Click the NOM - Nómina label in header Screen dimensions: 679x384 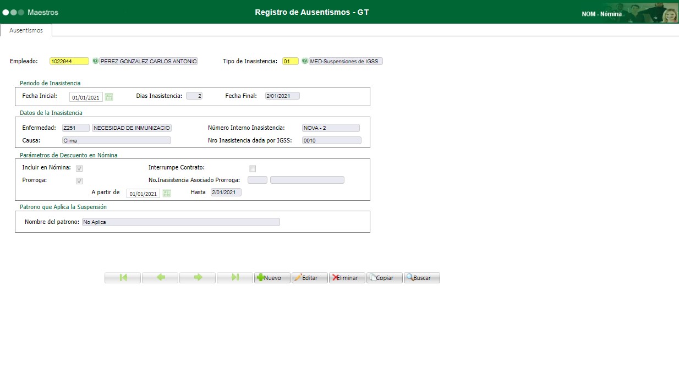602,14
